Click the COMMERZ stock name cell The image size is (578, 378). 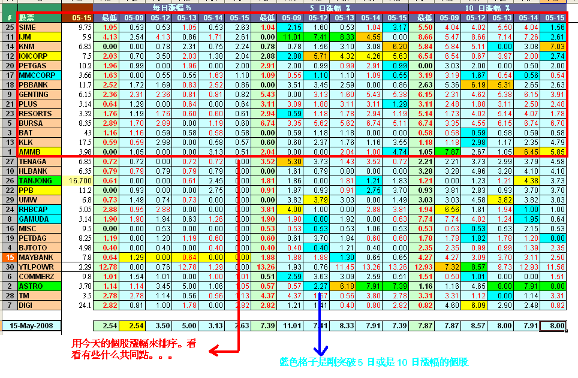(x=39, y=277)
